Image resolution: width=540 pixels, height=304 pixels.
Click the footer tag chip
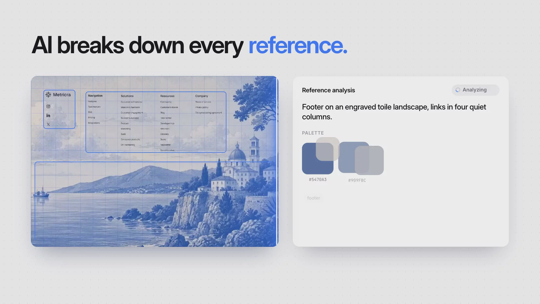coord(314,198)
